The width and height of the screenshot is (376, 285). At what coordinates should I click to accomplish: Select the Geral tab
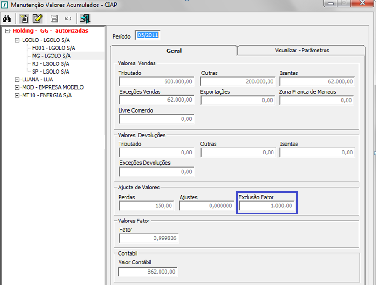pyautogui.click(x=174, y=51)
